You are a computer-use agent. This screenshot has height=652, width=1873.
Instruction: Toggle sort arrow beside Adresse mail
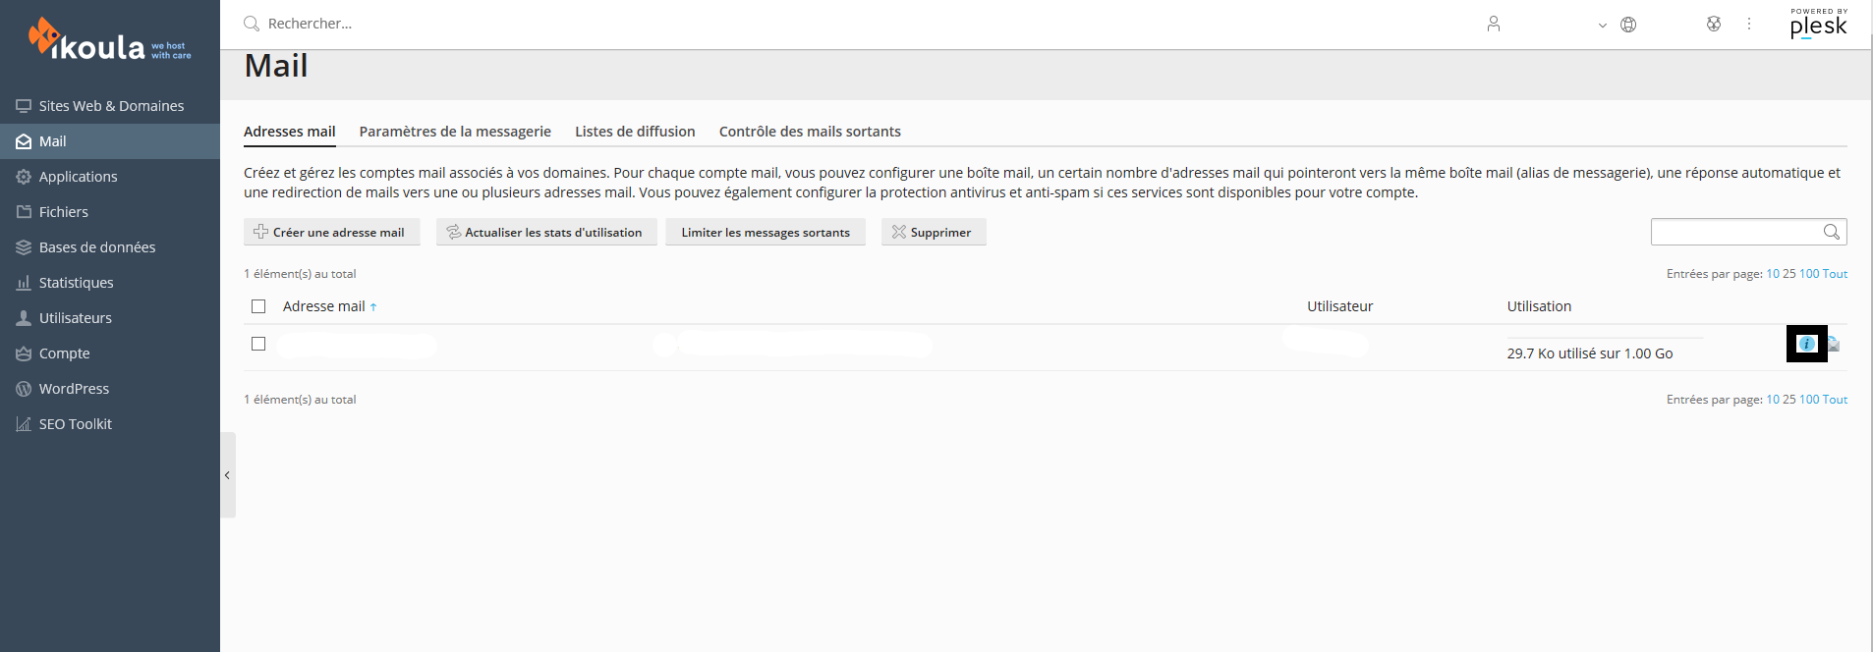[x=373, y=307]
